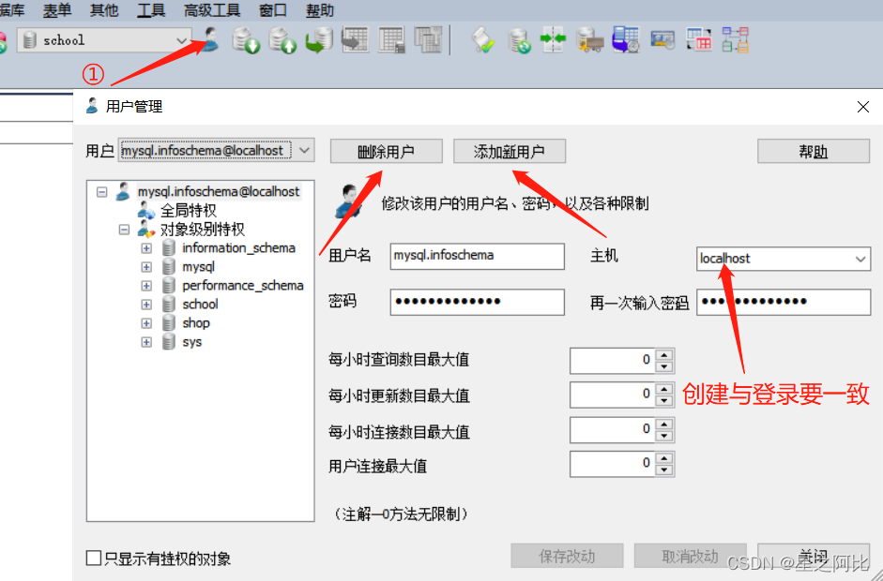Open the 表单 menu

tap(57, 10)
